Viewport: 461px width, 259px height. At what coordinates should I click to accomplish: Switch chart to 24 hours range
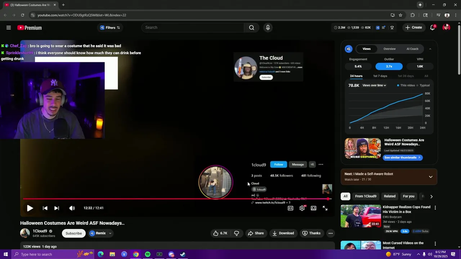[x=356, y=76]
